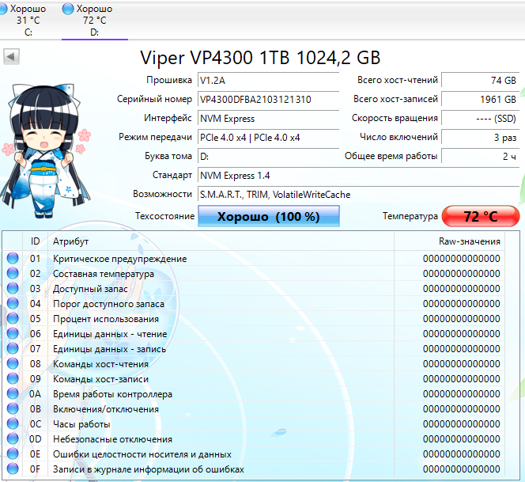Click the previous disk arrow button

(11, 56)
